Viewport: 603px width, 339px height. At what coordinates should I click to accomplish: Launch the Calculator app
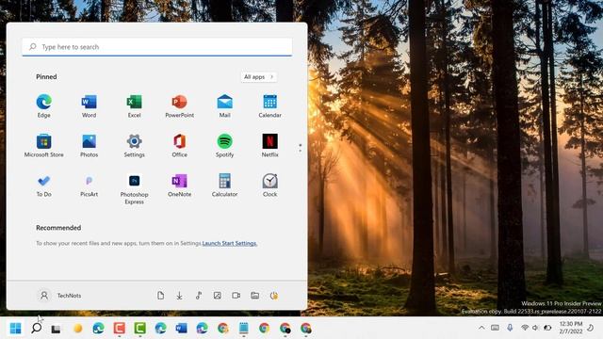point(224,186)
